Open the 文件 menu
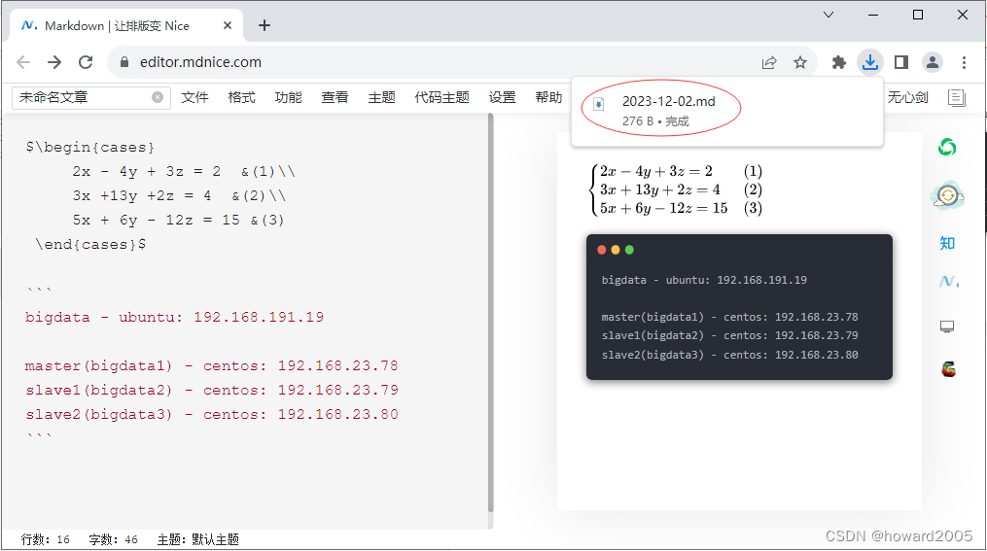This screenshot has height=551, width=987. click(194, 97)
